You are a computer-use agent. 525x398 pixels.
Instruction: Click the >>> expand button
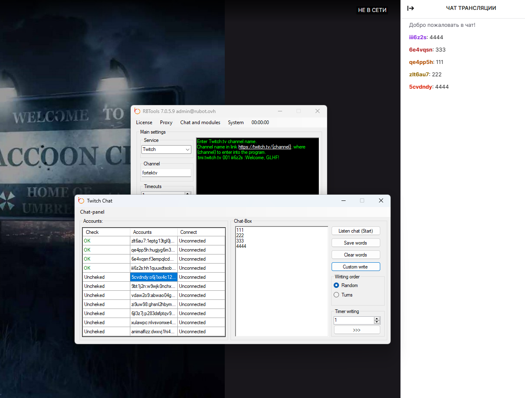tap(357, 330)
